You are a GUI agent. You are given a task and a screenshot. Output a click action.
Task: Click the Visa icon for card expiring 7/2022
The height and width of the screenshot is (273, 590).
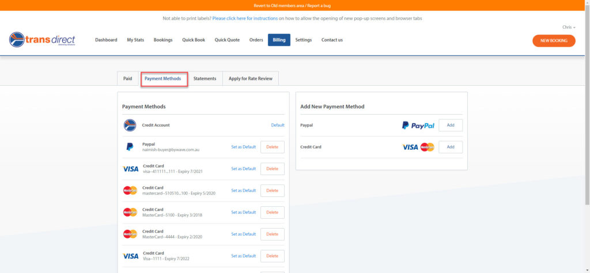pos(131,256)
